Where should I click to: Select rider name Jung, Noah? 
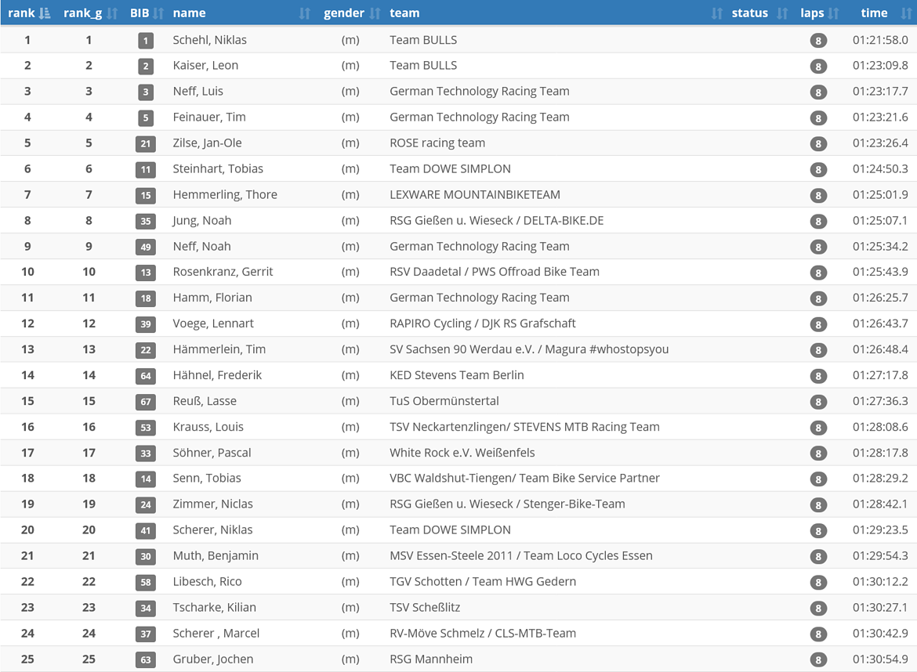point(201,220)
